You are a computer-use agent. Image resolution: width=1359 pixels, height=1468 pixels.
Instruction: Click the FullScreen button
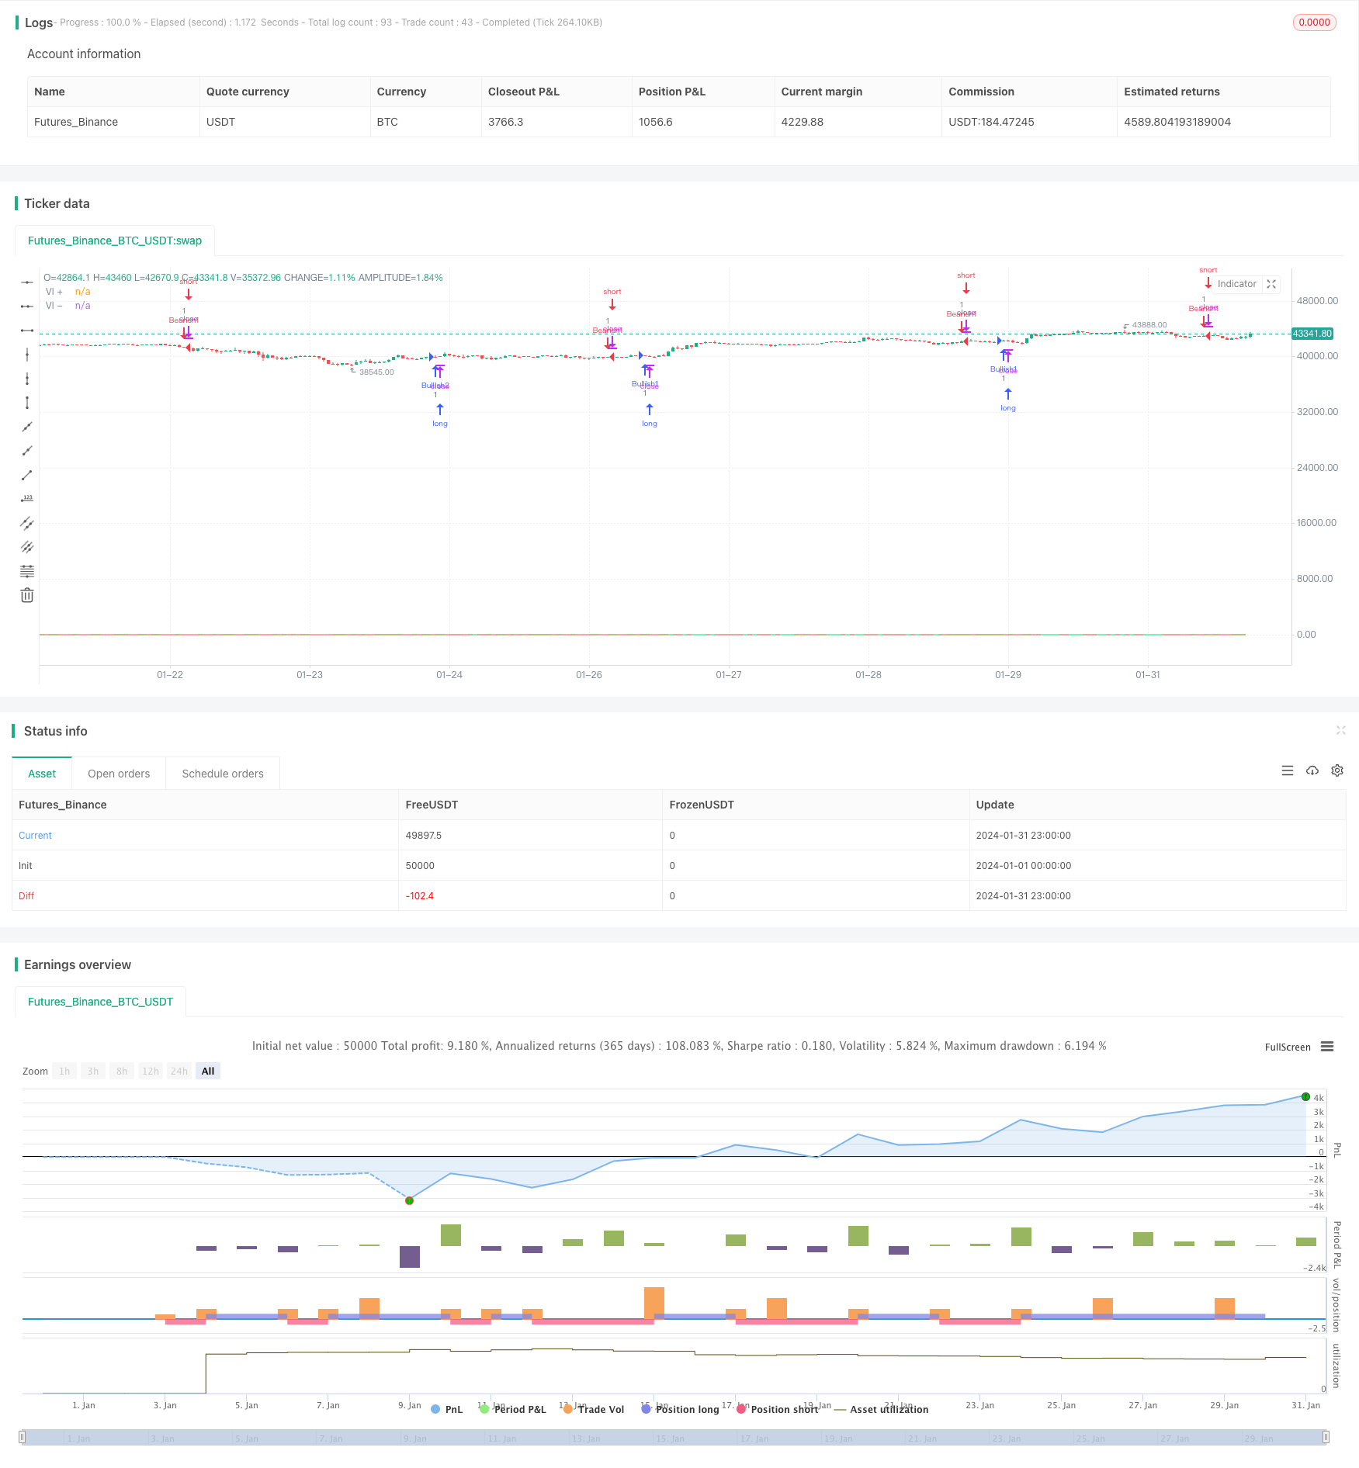1288,1047
